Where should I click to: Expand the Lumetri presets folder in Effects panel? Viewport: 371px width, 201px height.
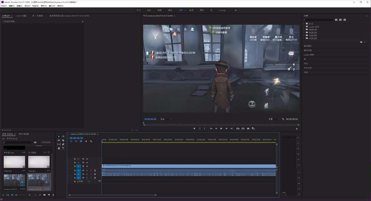[x=304, y=27]
